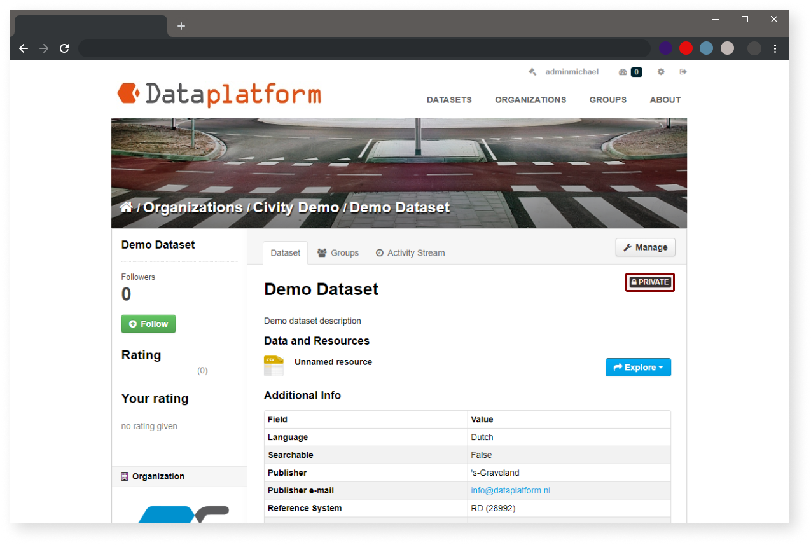Click the 'Additional Info' heading

[x=302, y=396]
